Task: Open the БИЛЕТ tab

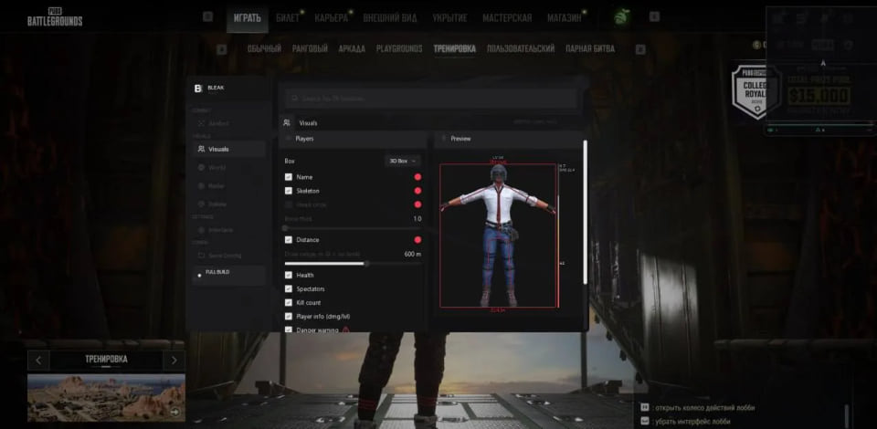Action: click(288, 18)
